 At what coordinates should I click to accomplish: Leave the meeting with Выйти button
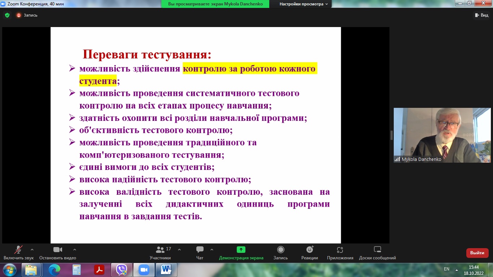tap(477, 253)
